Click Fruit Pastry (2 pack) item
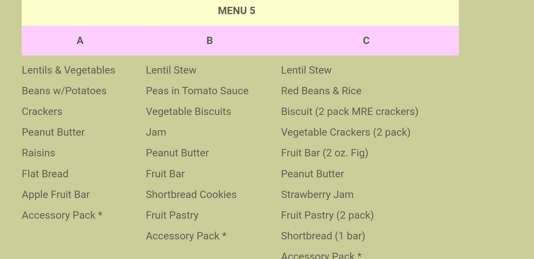This screenshot has height=259, width=534. pos(328,215)
